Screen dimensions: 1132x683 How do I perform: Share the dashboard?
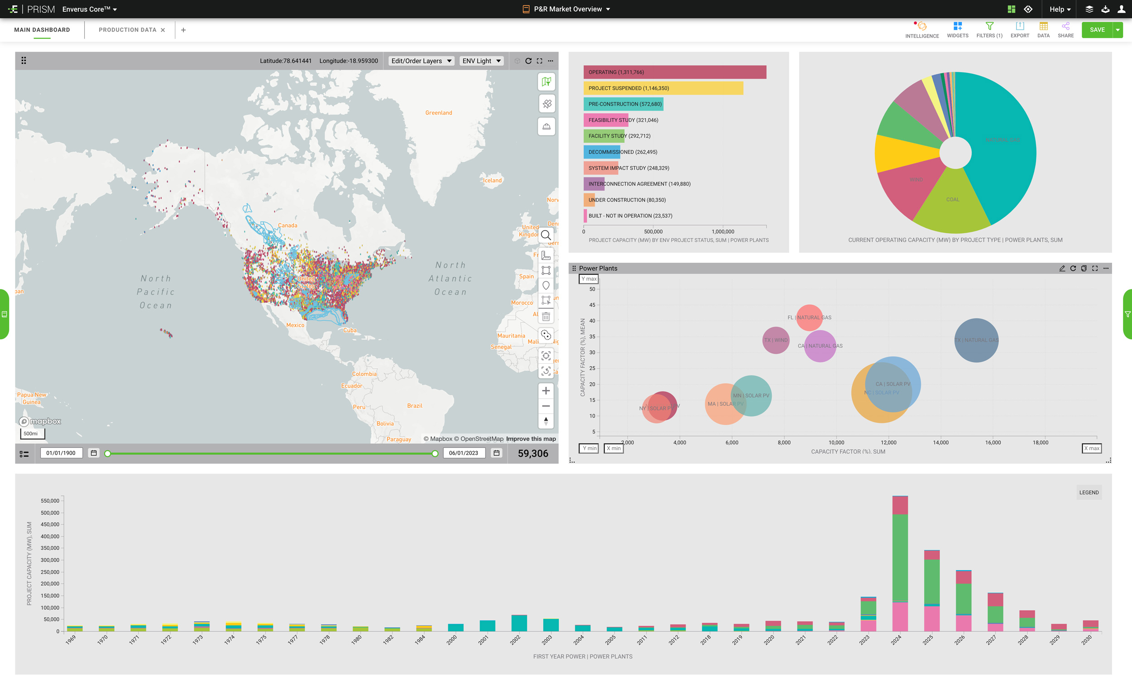coord(1065,30)
